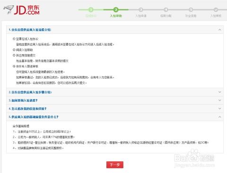
Task: Select the label under step 4
Action: point(166,16)
